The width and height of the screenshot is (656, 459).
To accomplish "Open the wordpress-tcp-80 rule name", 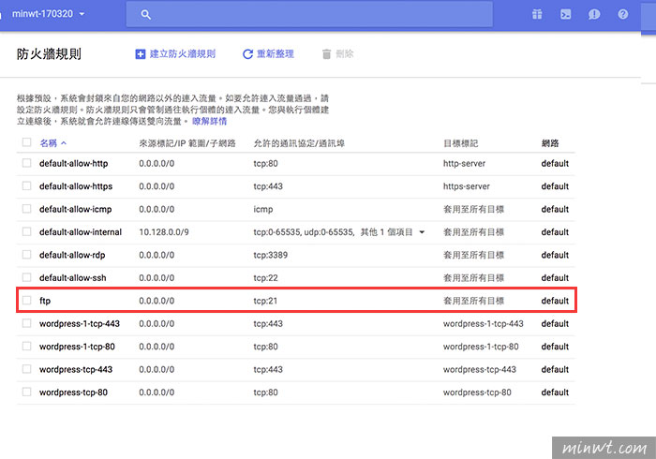I will (73, 392).
